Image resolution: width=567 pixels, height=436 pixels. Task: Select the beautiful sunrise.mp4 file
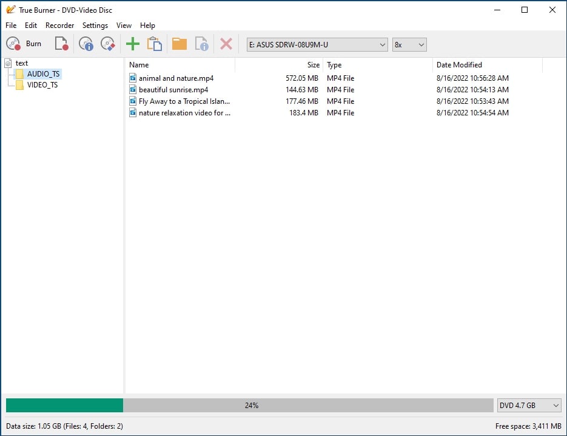[x=173, y=90]
